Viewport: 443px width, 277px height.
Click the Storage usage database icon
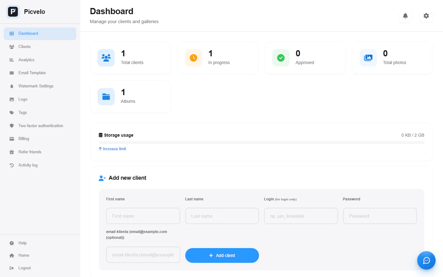tap(101, 135)
